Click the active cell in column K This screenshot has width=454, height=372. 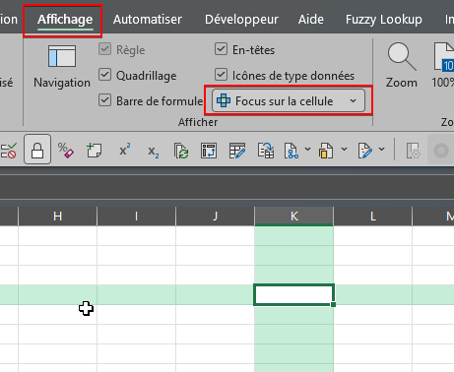pyautogui.click(x=293, y=294)
